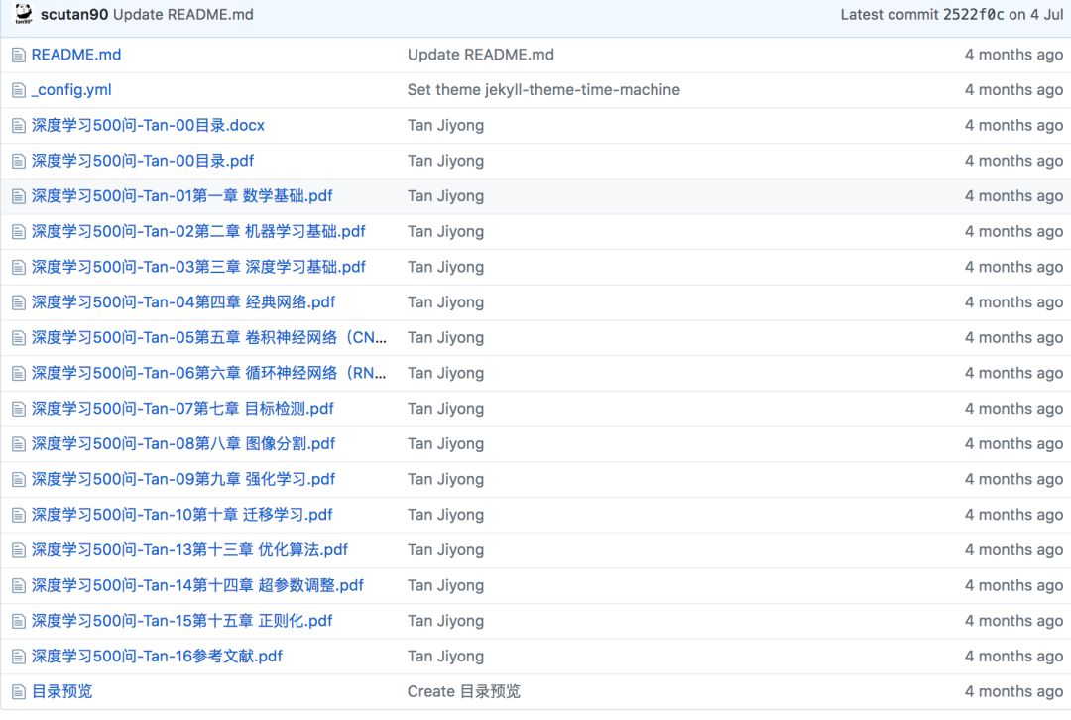Image resolution: width=1071 pixels, height=720 pixels.
Task: Open 14第十四章 超参数调整.pdf file
Action: (197, 586)
